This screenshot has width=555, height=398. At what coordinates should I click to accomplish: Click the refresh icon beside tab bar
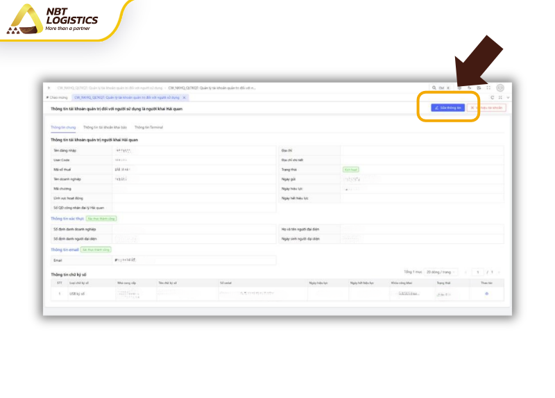tap(492, 97)
